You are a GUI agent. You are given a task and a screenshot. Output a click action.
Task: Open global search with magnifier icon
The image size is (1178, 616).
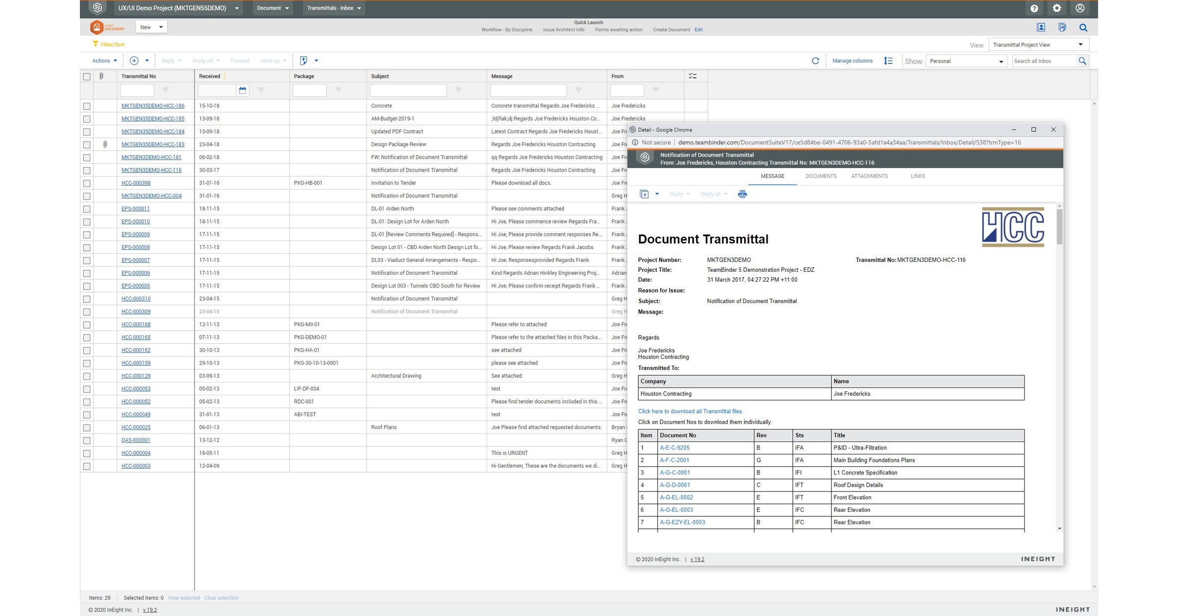(x=1083, y=28)
